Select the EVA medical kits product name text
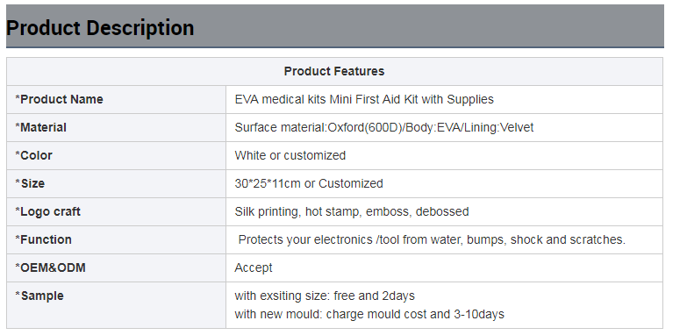 [364, 99]
